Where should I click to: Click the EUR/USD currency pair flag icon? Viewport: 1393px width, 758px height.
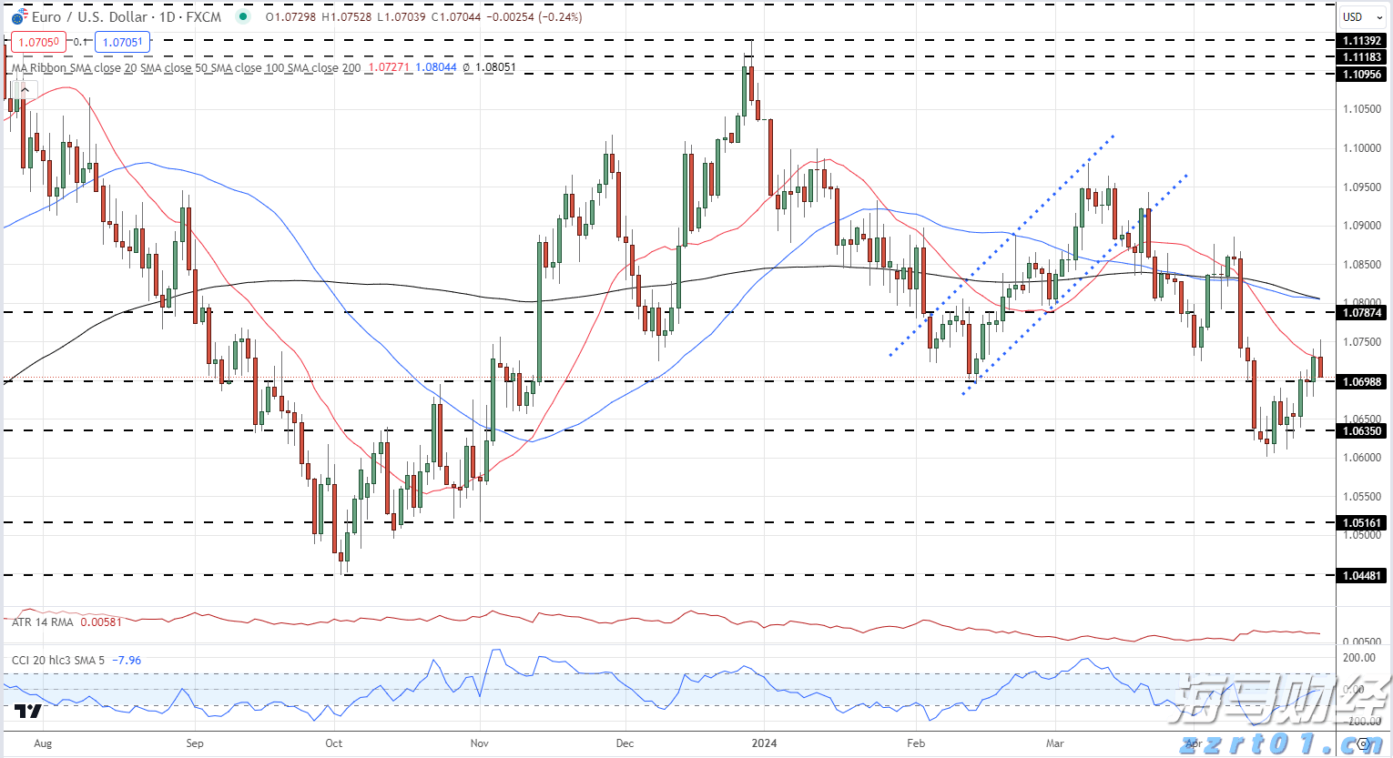(x=18, y=17)
